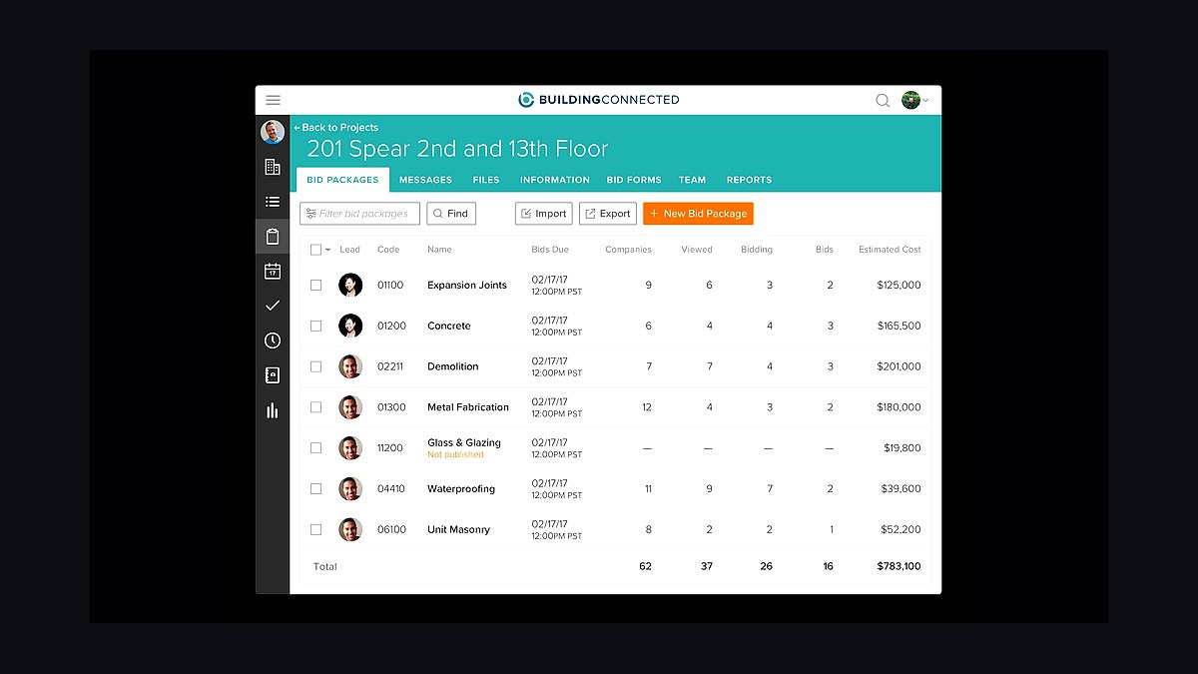
Task: Switch to the Information tab
Action: click(x=555, y=180)
